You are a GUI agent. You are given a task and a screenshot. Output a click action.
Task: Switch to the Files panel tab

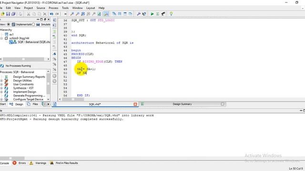point(33,104)
